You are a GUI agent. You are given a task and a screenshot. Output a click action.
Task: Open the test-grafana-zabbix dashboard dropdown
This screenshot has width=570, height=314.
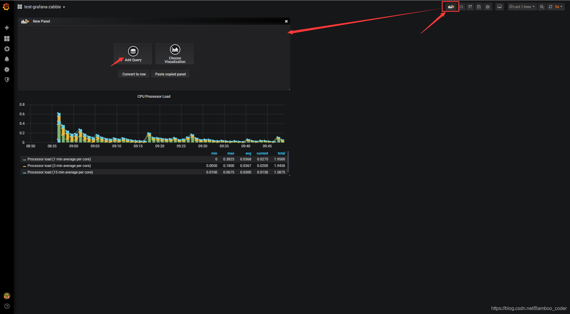click(45, 7)
